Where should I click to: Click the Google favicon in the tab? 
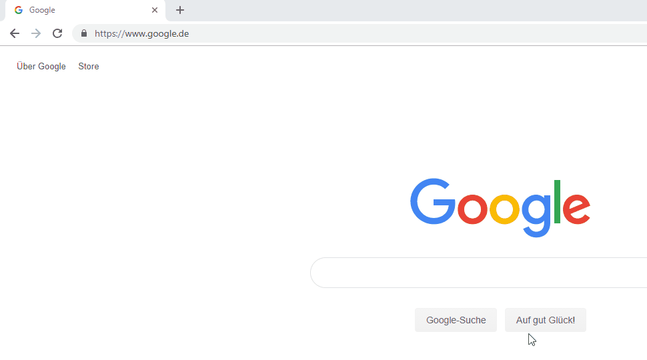[x=19, y=10]
